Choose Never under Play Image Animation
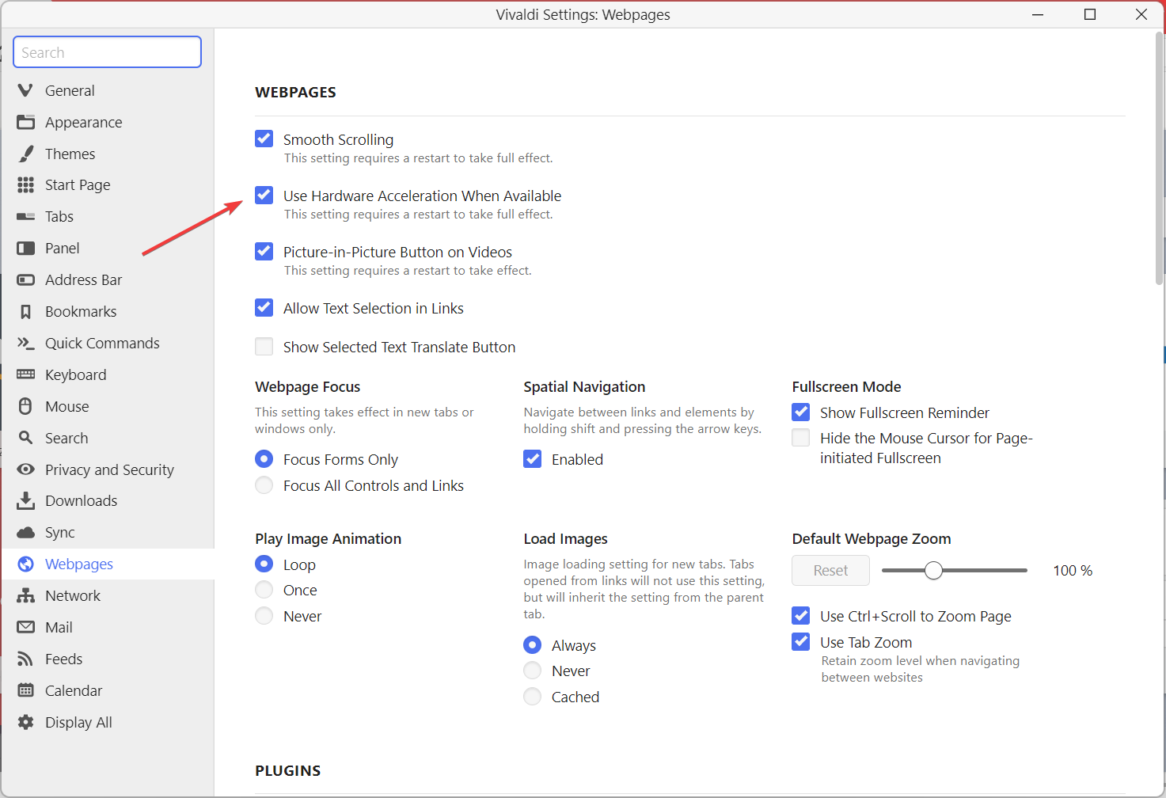 (264, 616)
